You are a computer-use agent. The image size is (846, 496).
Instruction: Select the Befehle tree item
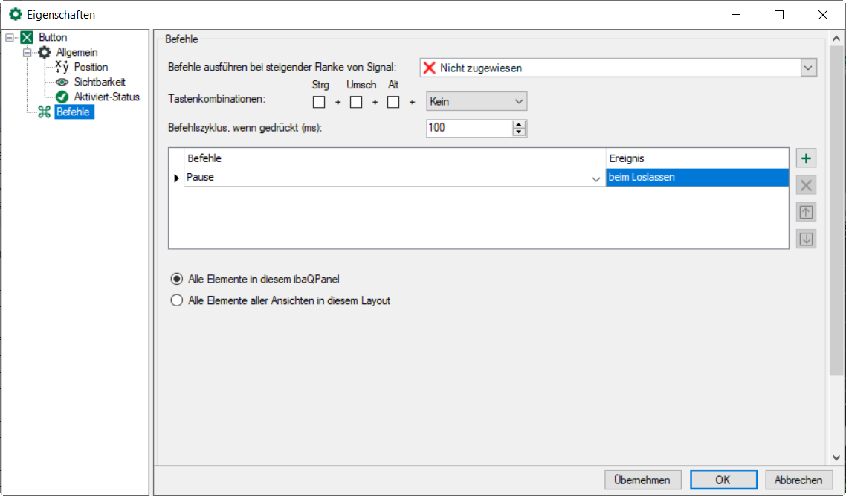coord(74,112)
